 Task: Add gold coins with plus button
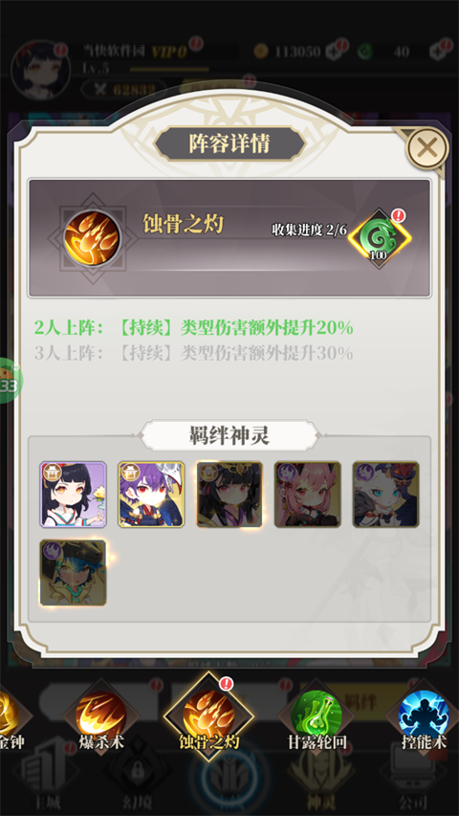click(334, 52)
